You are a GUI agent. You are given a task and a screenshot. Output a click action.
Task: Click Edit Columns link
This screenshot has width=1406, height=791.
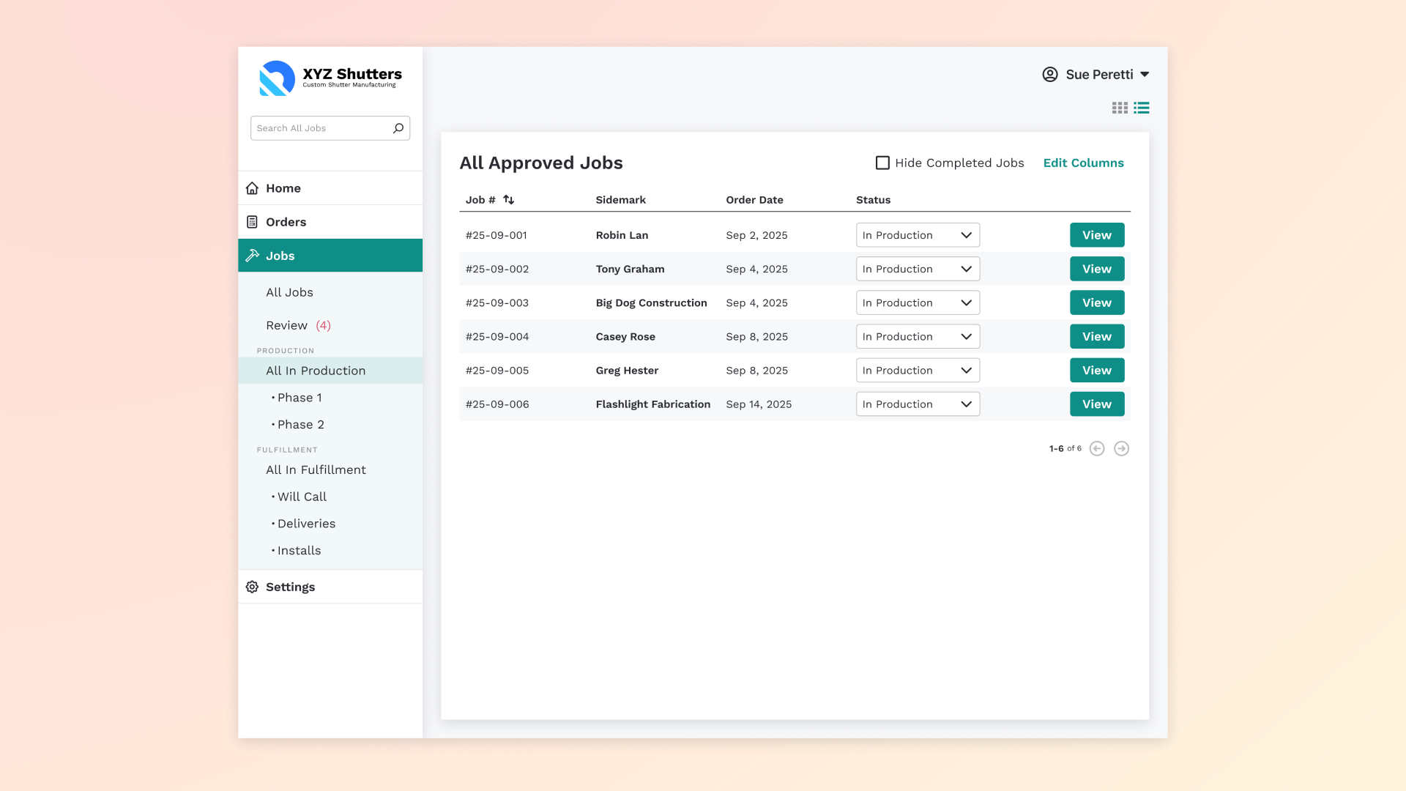[1083, 163]
